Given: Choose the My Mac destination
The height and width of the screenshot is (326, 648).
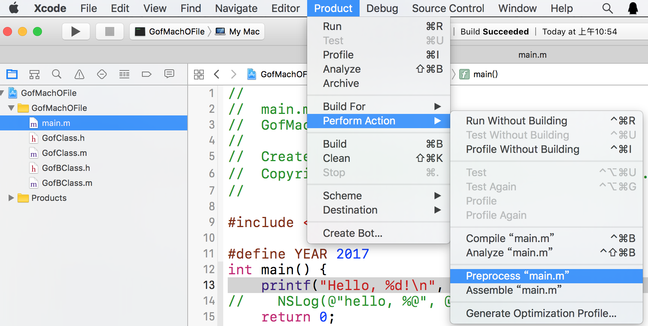Looking at the screenshot, I should tap(237, 31).
